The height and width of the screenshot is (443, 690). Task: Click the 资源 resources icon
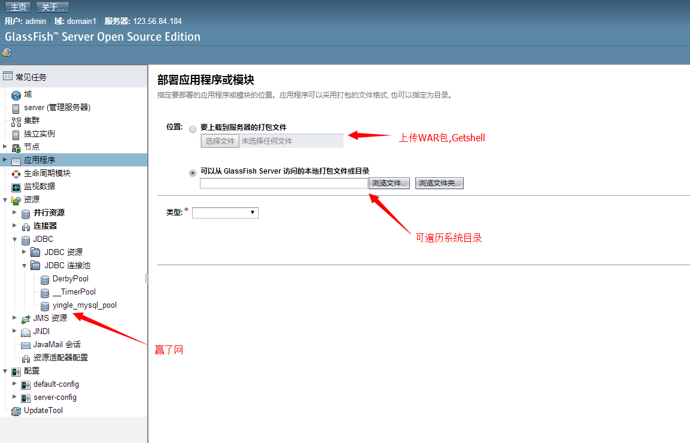(16, 201)
